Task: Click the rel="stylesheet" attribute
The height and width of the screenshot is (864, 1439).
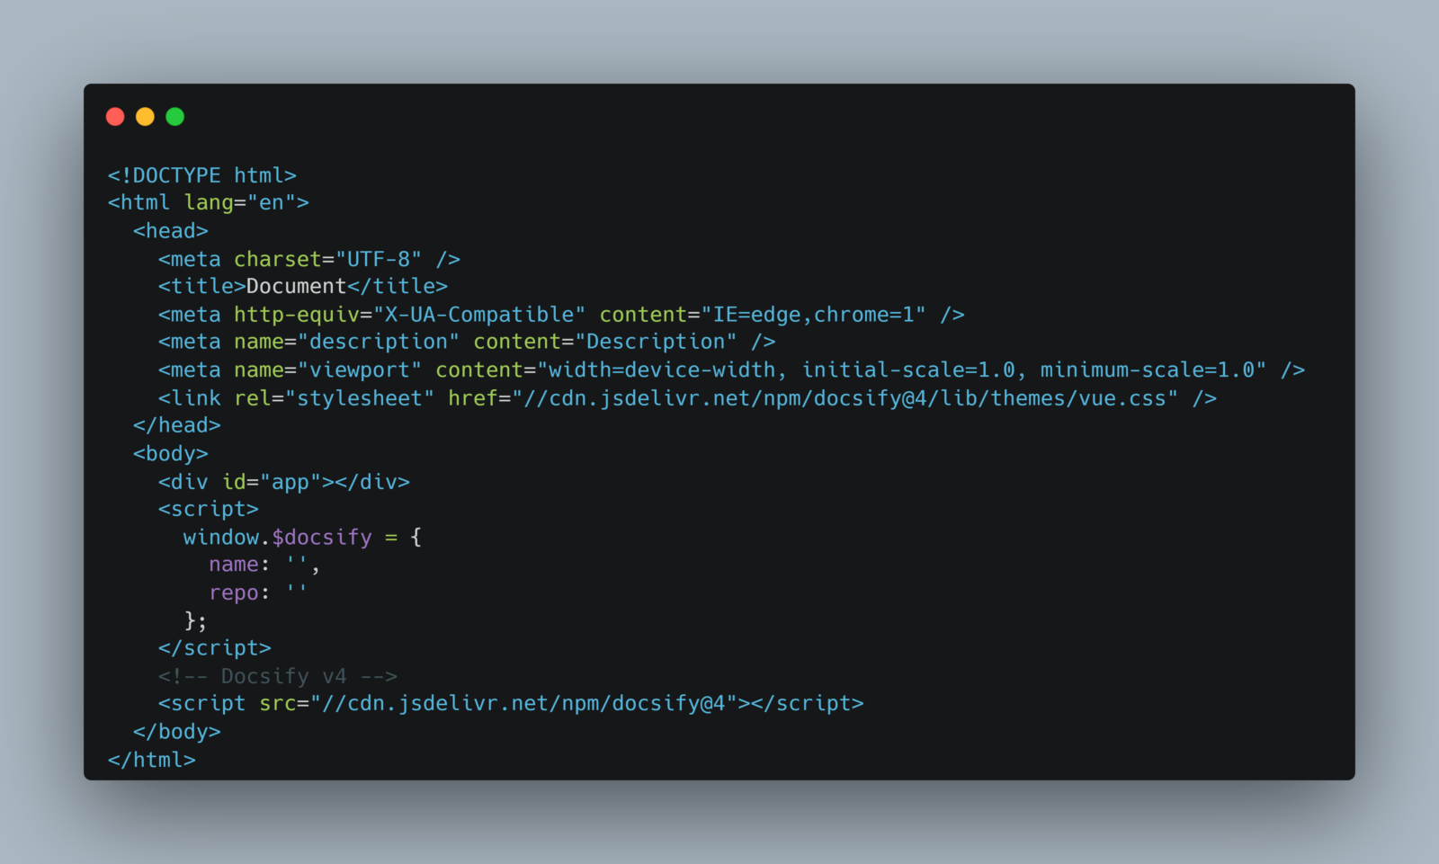Action: coord(335,398)
